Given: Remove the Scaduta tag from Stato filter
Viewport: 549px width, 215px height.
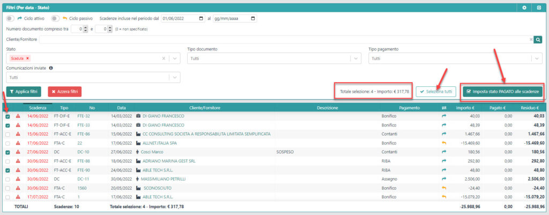Looking at the screenshot, I should 28,58.
